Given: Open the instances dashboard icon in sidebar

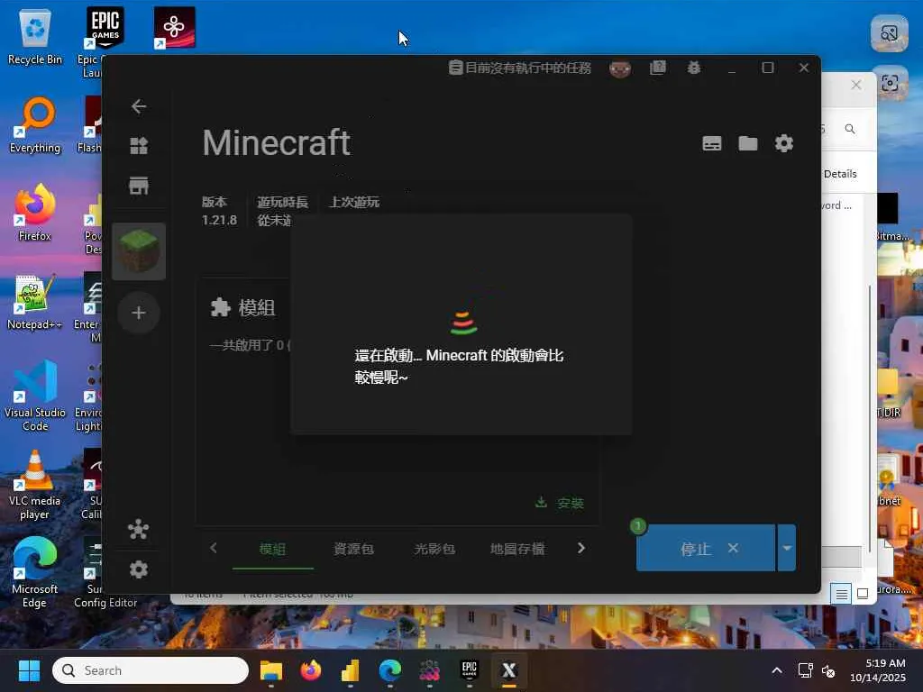Looking at the screenshot, I should point(139,145).
